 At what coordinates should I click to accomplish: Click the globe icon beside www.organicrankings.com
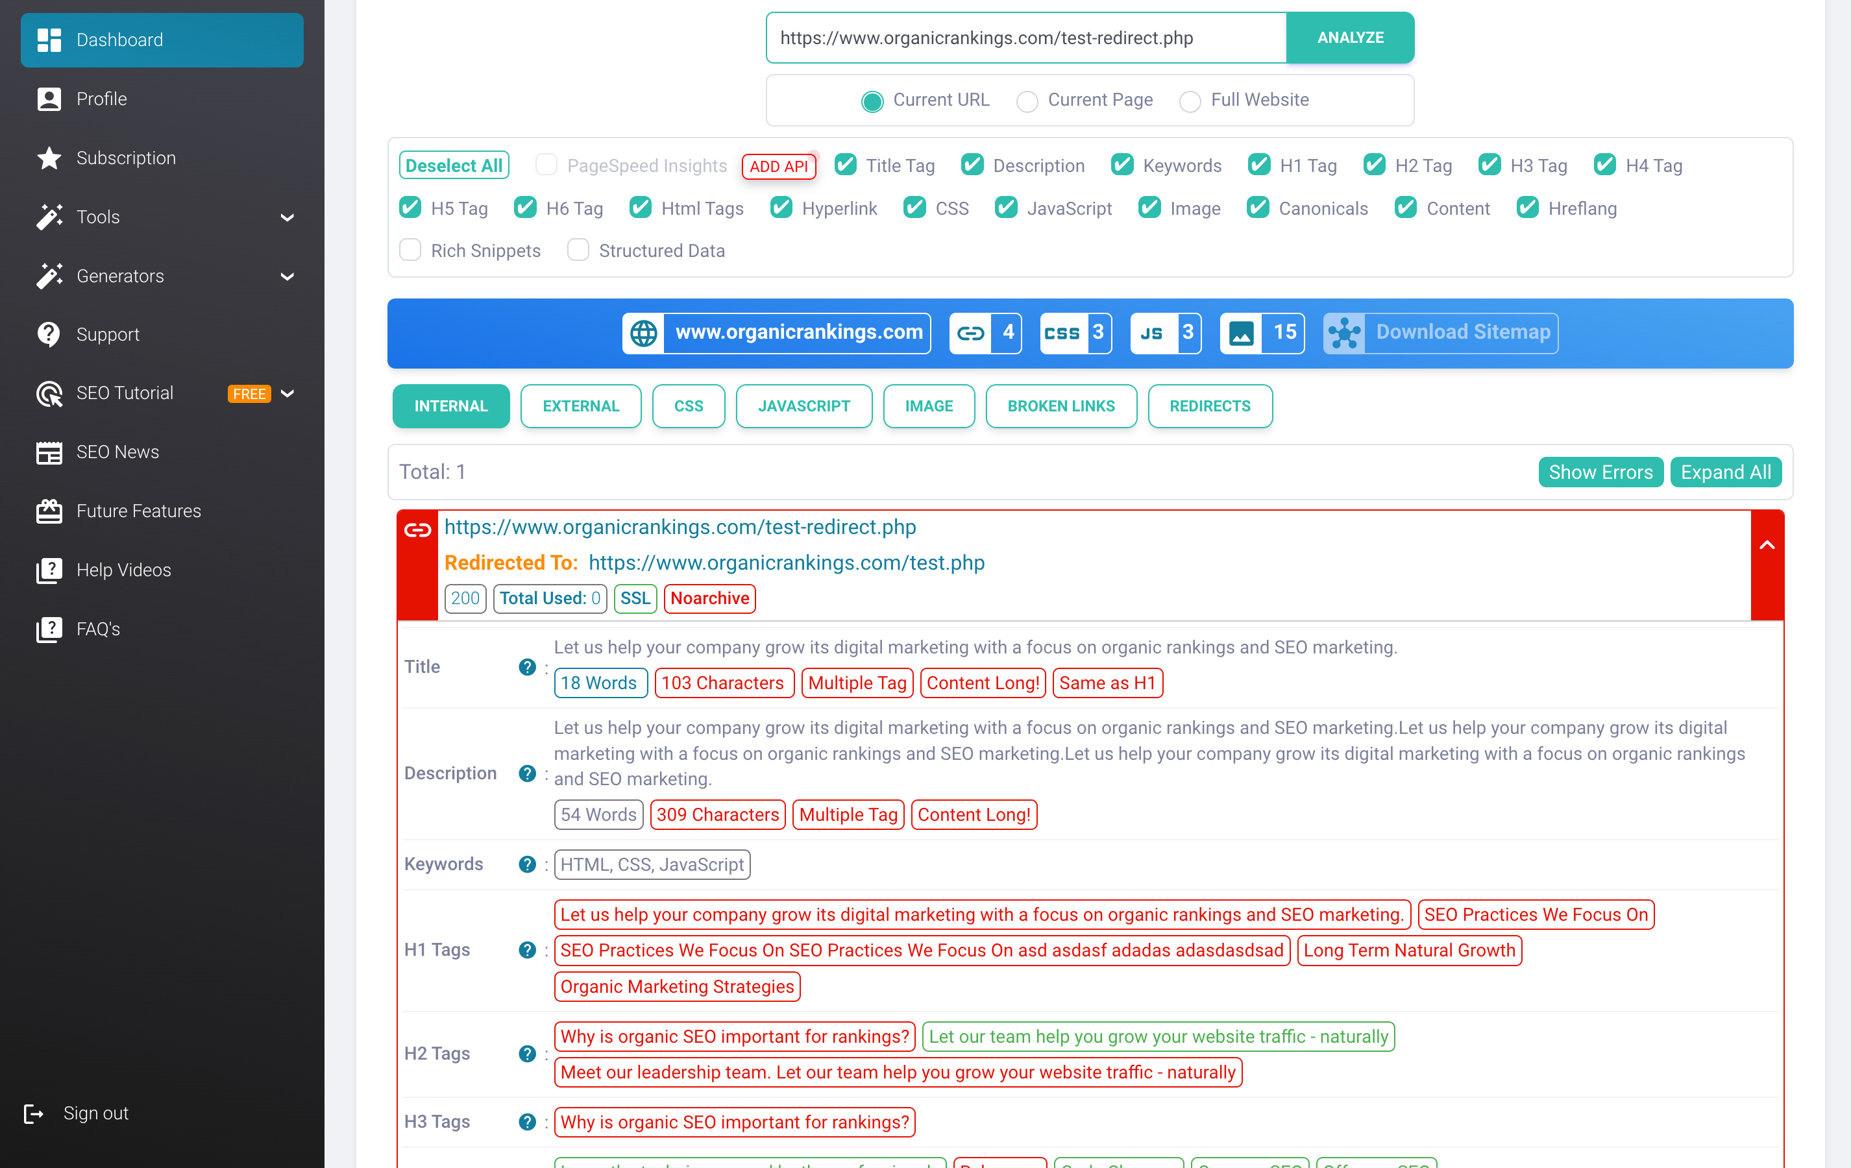[x=643, y=333]
